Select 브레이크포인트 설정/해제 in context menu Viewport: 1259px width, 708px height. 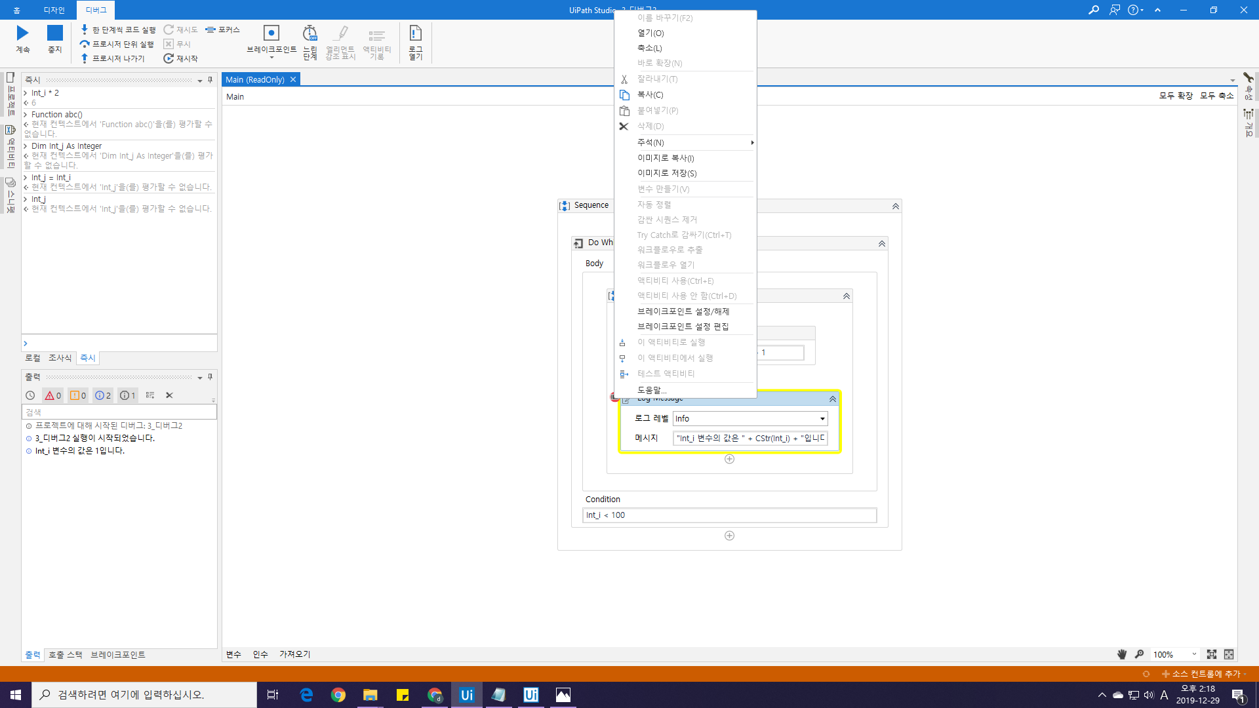(x=683, y=311)
